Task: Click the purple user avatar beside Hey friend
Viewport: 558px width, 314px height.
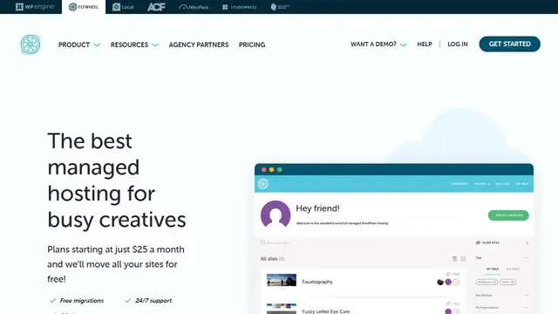Action: click(x=276, y=215)
